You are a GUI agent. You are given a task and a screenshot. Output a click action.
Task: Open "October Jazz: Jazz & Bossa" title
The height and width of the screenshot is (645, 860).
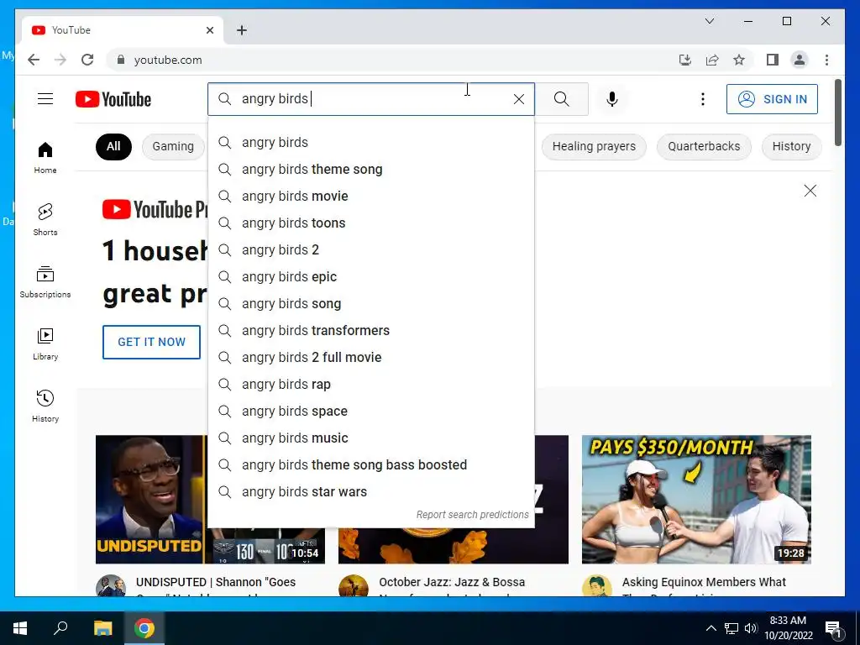tap(452, 582)
